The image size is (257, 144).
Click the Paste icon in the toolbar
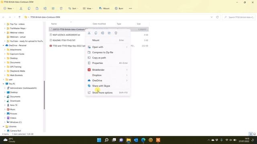tap(37, 8)
